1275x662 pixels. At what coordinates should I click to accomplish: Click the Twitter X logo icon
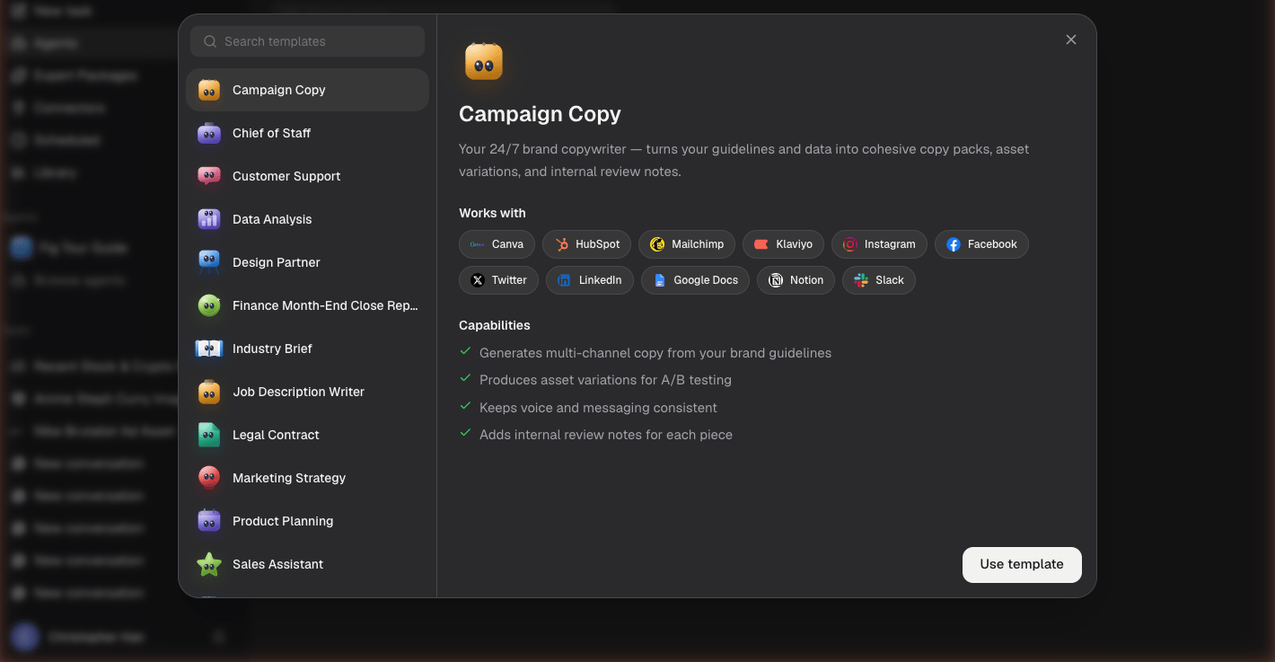478,280
